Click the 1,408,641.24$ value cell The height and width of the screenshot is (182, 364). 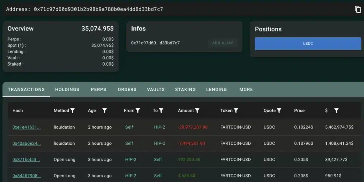[x=339, y=144]
